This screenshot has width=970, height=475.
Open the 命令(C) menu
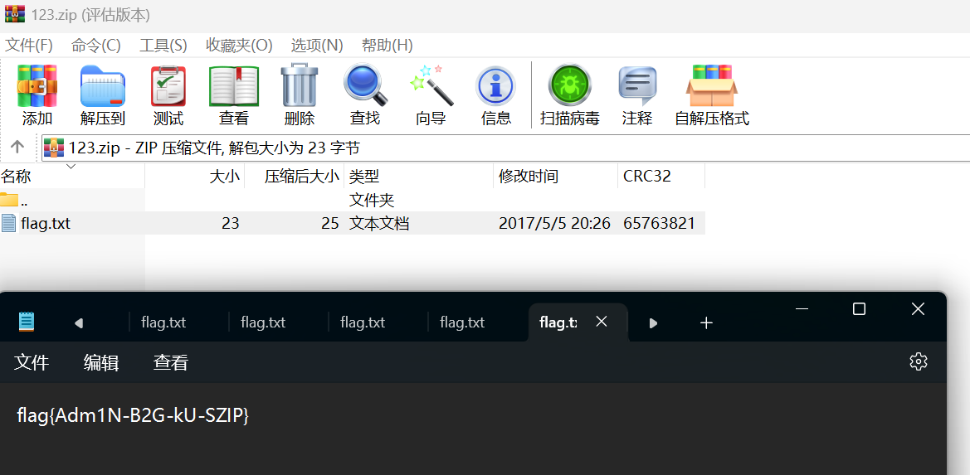[x=96, y=45]
